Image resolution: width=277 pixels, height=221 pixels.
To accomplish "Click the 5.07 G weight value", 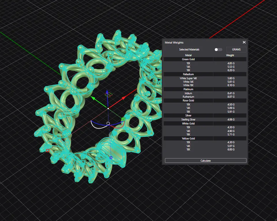I will click(231, 146).
